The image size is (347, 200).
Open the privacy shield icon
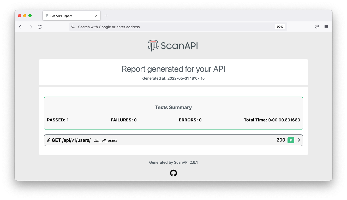coord(316,27)
